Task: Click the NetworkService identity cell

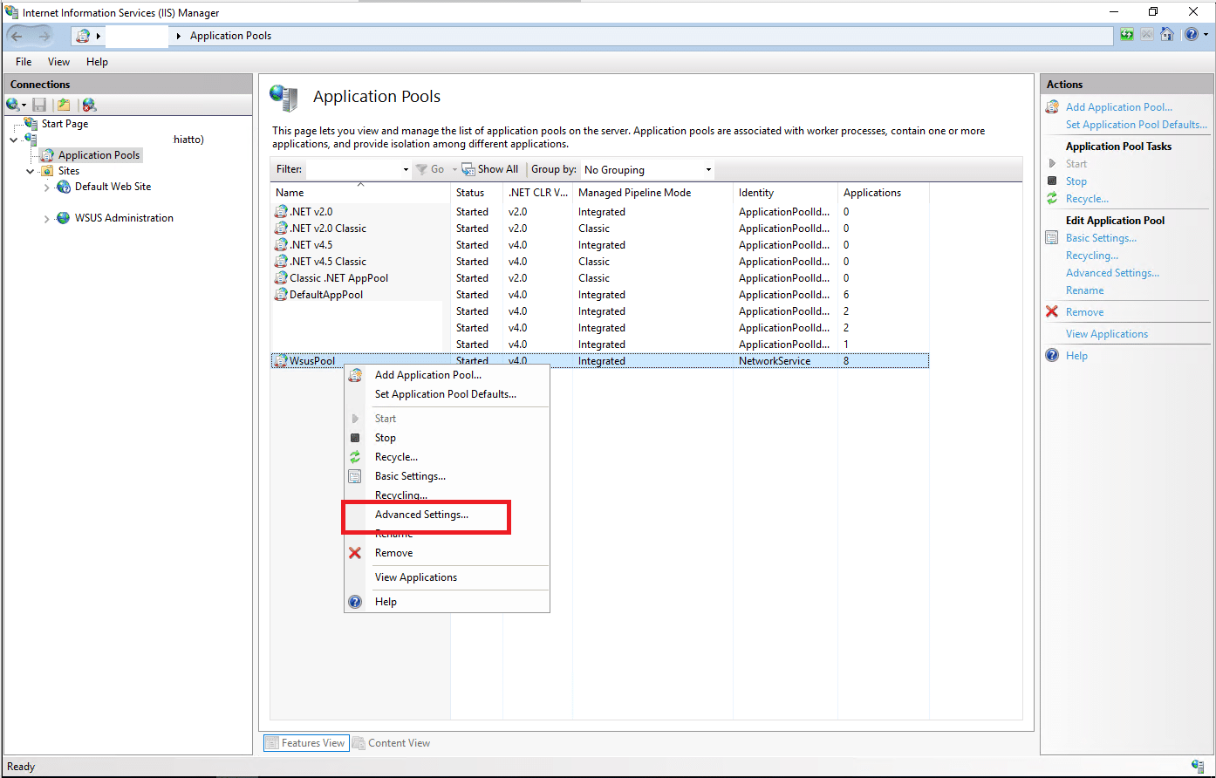Action: point(775,361)
